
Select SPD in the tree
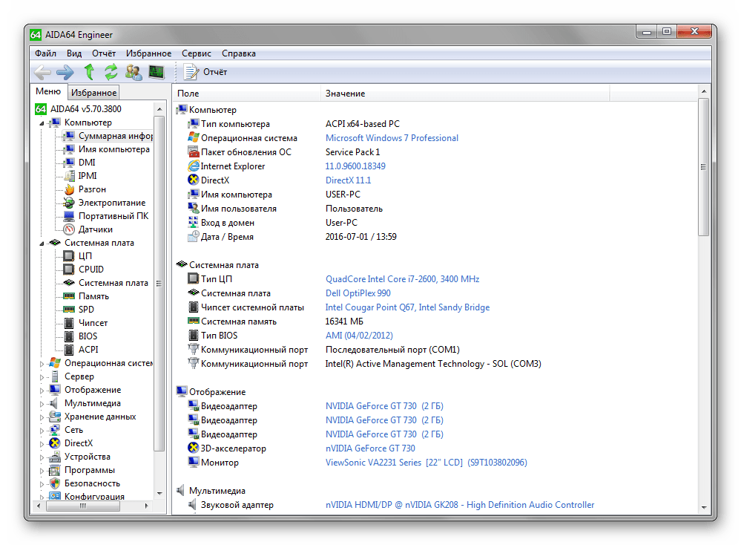click(x=86, y=310)
